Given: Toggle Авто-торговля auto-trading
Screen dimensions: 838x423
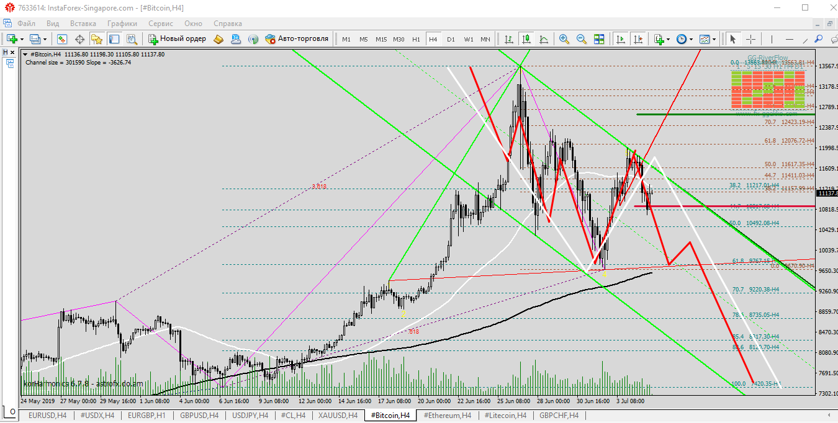Looking at the screenshot, I should [297, 38].
